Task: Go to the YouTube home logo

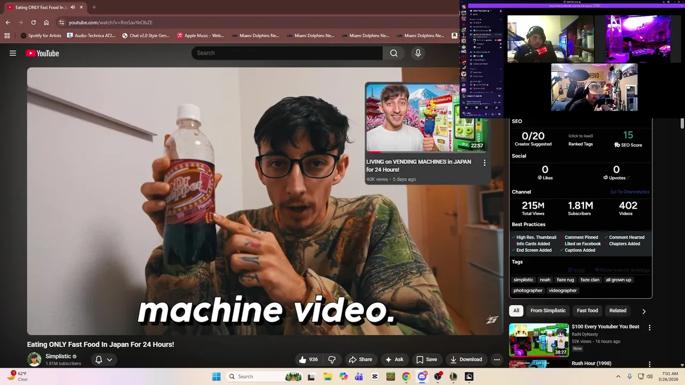Action: [42, 53]
